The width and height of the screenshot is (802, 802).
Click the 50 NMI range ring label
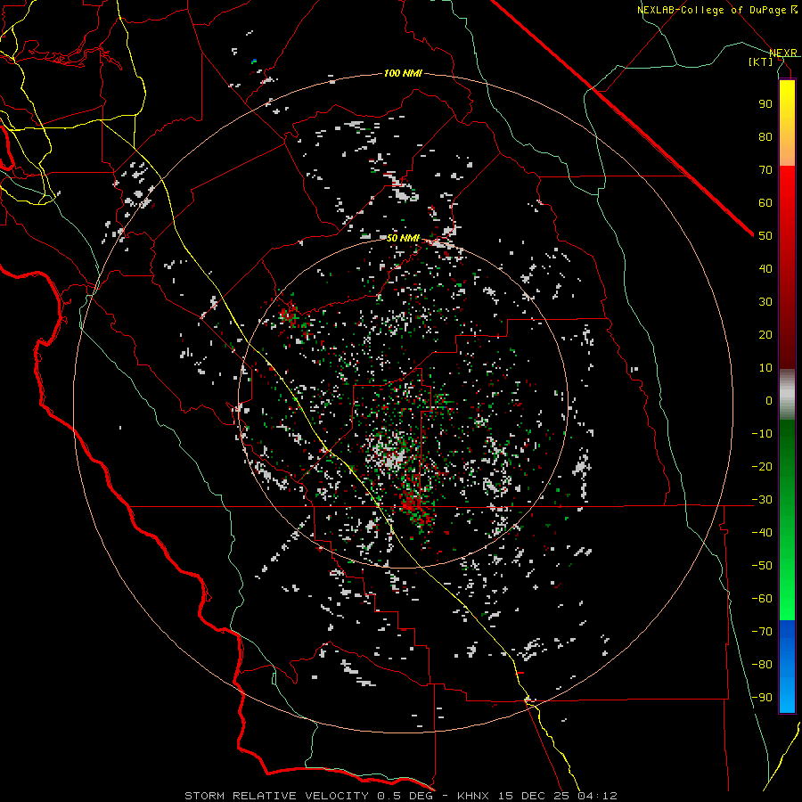[403, 238]
